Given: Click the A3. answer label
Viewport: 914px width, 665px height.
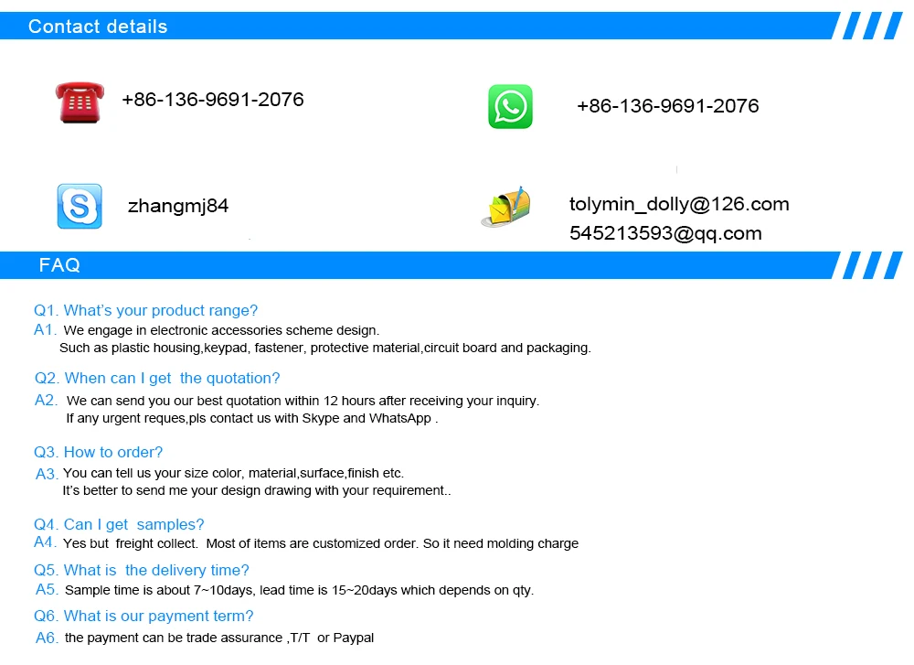Looking at the screenshot, I should coord(47,474).
